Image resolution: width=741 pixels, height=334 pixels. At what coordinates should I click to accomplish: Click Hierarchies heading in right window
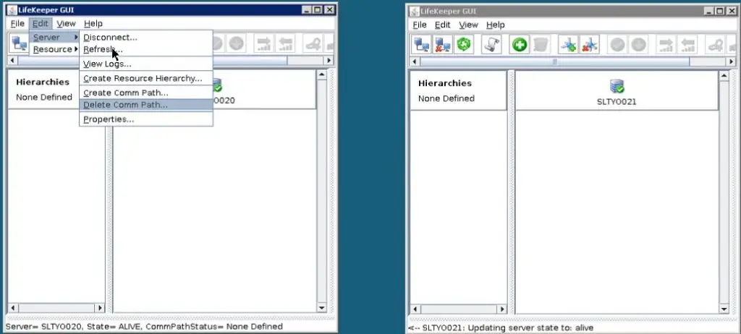[x=445, y=83]
